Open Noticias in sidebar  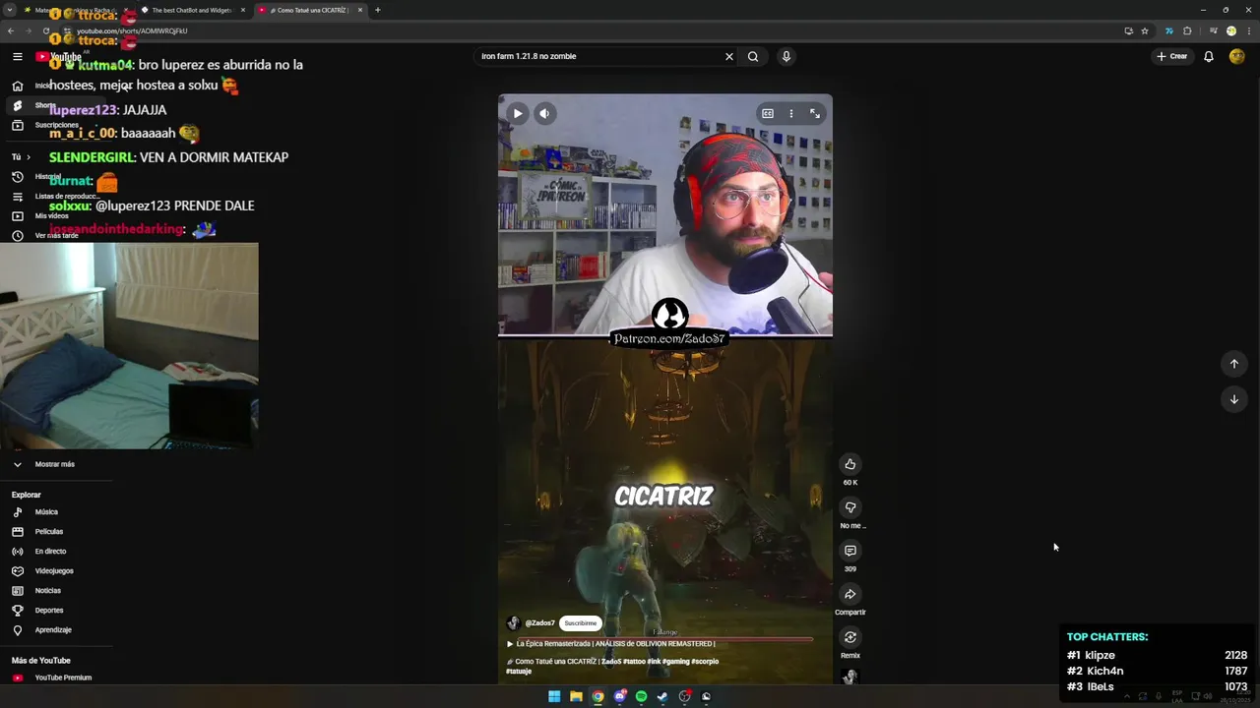pyautogui.click(x=47, y=591)
